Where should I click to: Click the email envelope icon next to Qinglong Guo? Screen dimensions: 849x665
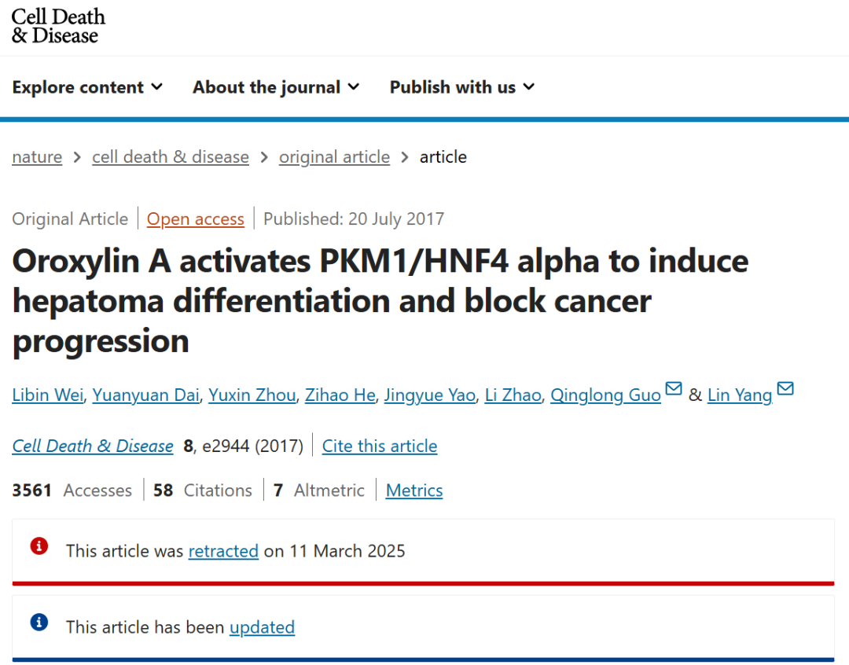click(x=673, y=389)
